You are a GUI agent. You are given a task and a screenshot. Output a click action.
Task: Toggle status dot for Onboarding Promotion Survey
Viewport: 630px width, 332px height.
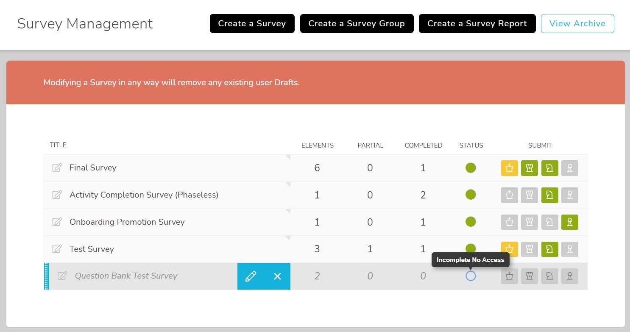click(471, 222)
